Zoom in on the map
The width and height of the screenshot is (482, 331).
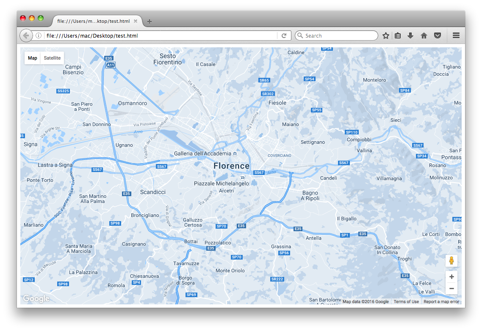(452, 277)
